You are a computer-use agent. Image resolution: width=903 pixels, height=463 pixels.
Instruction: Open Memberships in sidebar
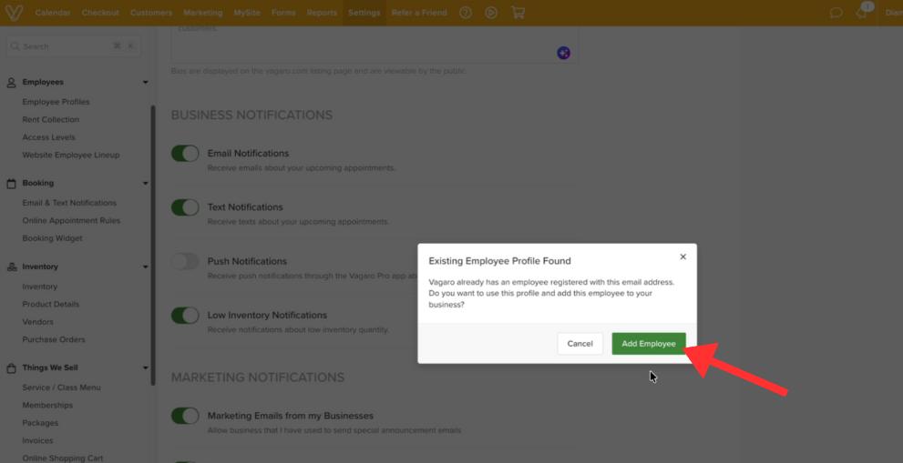click(x=47, y=406)
